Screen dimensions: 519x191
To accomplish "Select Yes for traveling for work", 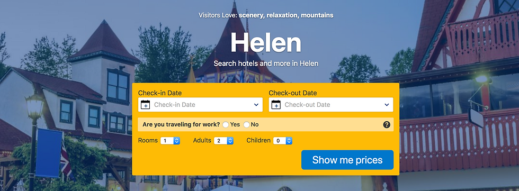I will click(226, 124).
